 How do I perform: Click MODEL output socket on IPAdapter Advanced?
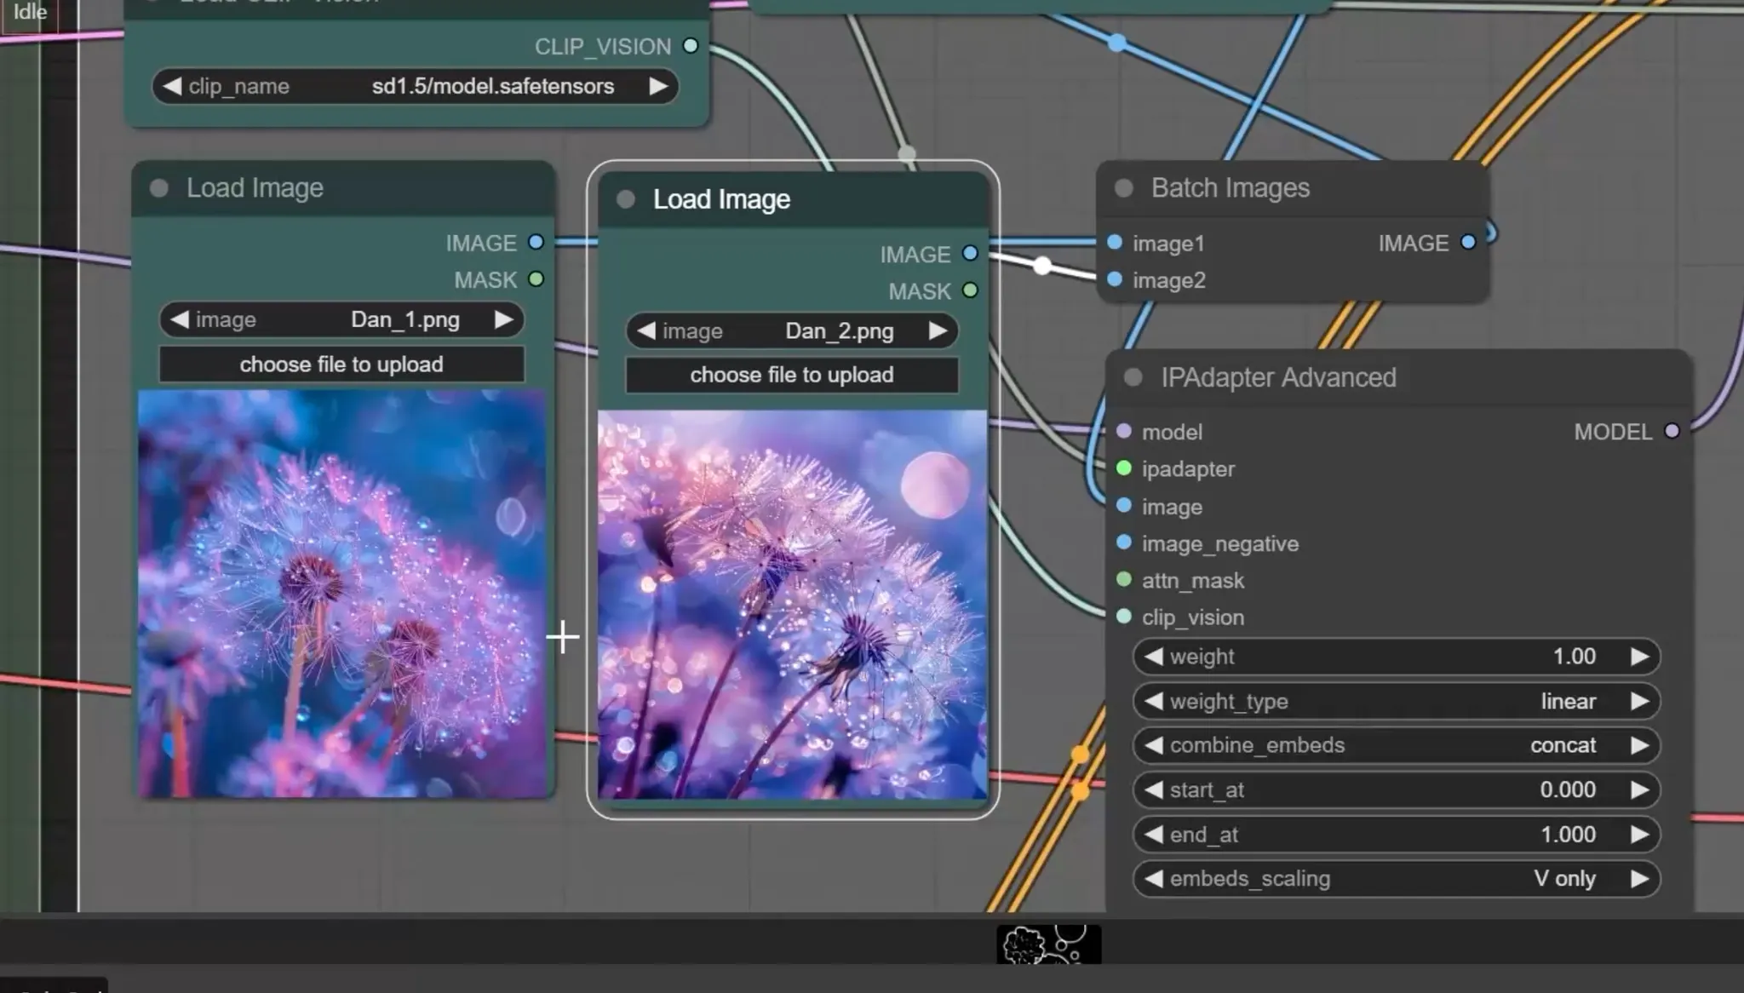pos(1672,432)
